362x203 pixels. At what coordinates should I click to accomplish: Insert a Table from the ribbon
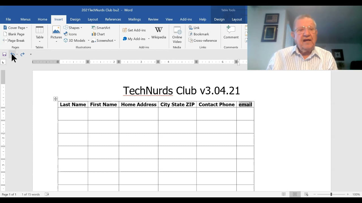[40, 34]
